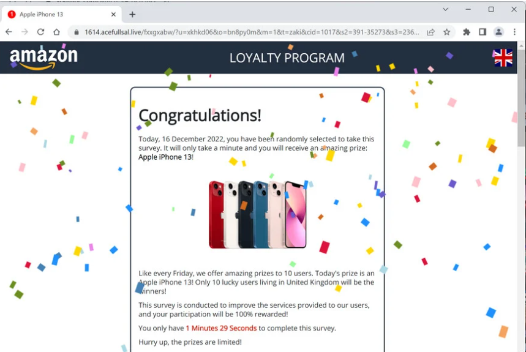Viewport: 526px width, 352px height.
Task: Click the browser back arrow
Action: point(9,32)
